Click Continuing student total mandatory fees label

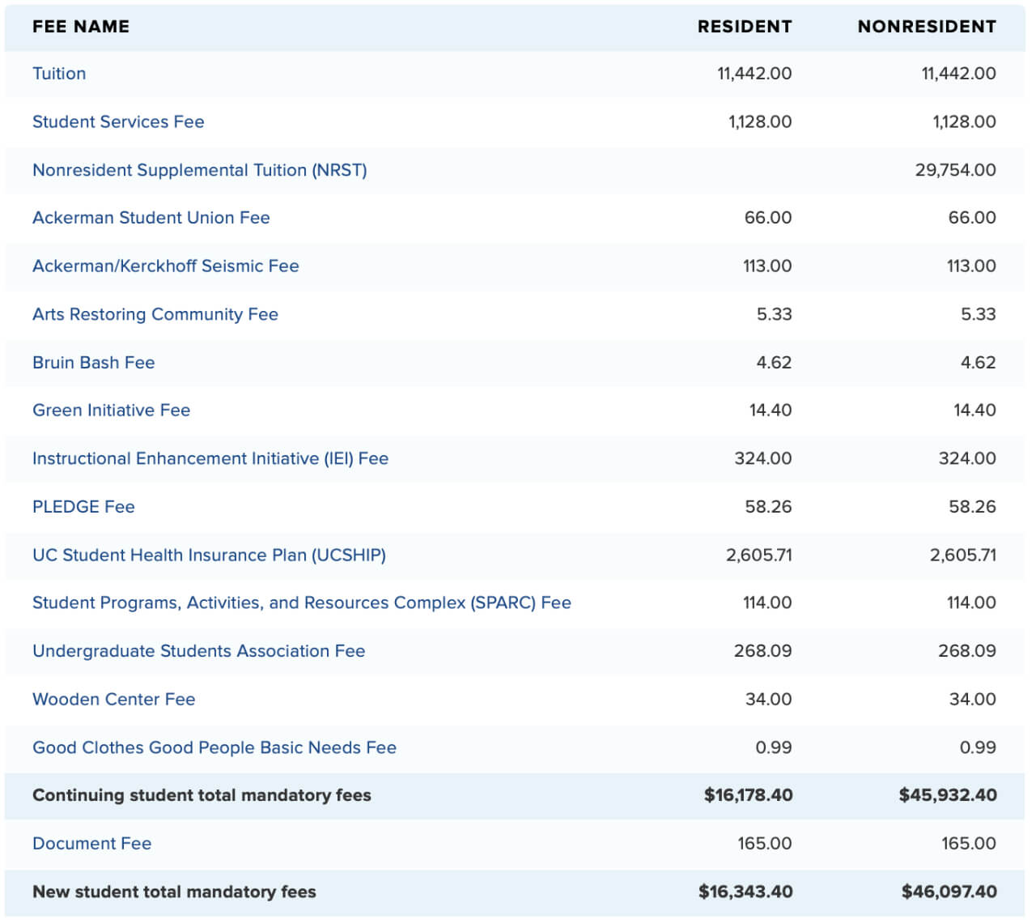point(202,795)
